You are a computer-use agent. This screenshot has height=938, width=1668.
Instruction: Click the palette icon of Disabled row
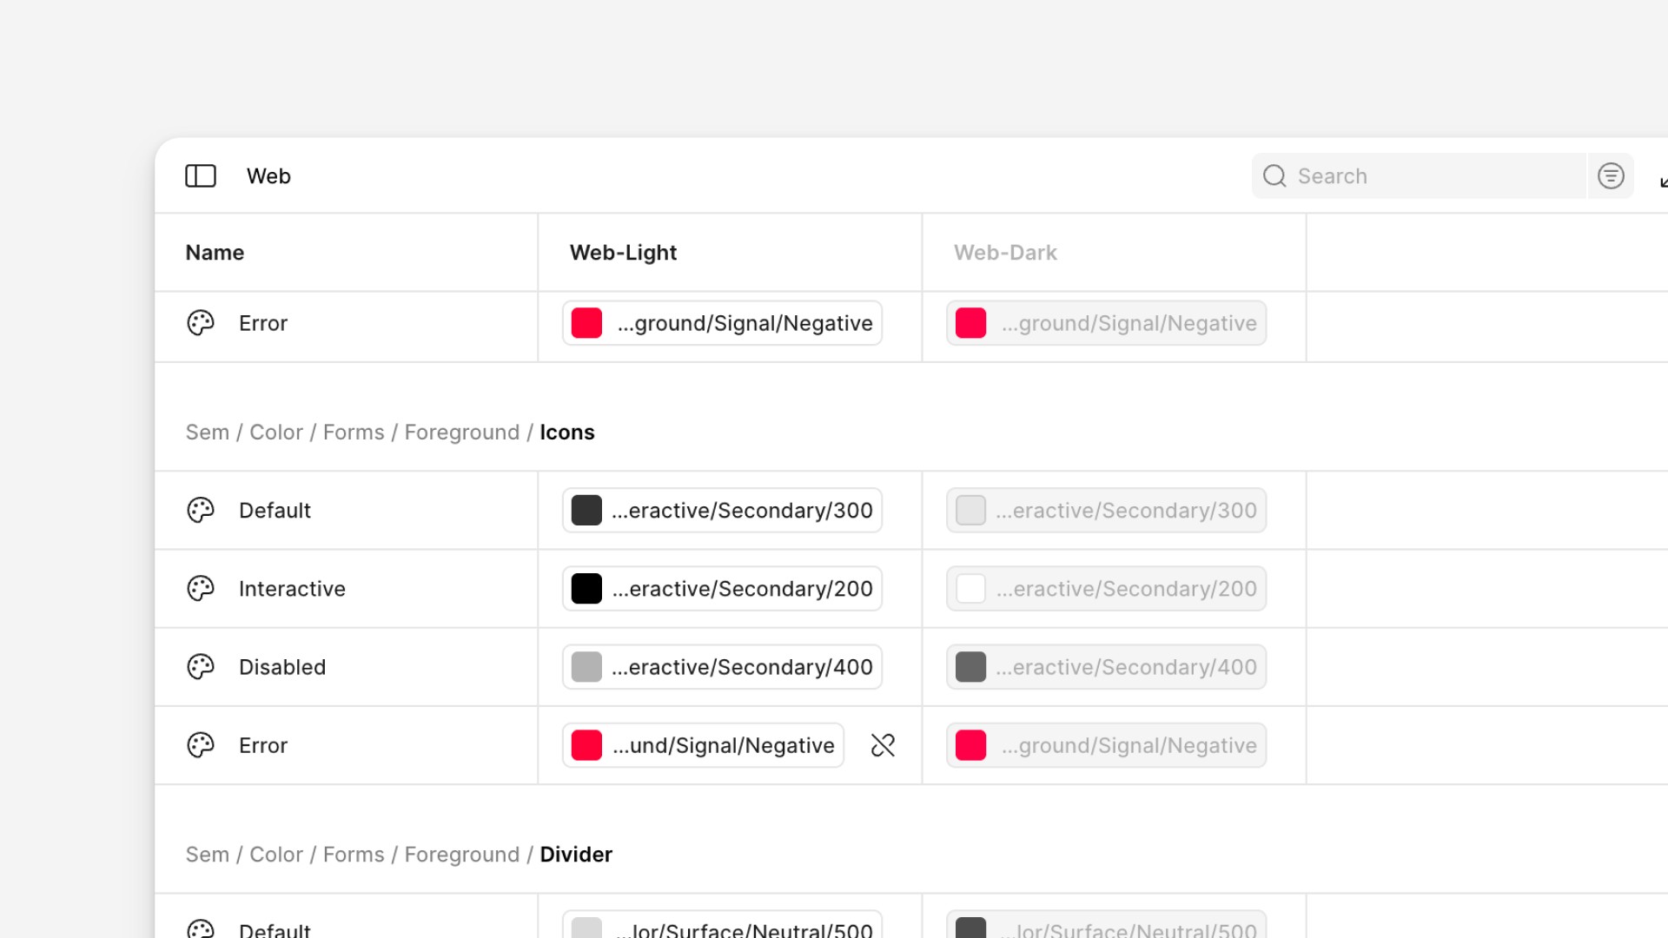pyautogui.click(x=201, y=667)
